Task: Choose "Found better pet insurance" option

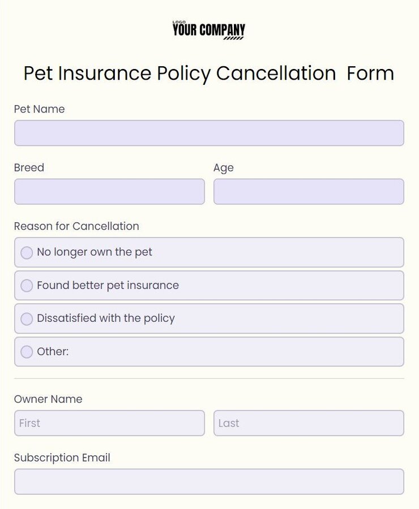Action: [x=27, y=286]
